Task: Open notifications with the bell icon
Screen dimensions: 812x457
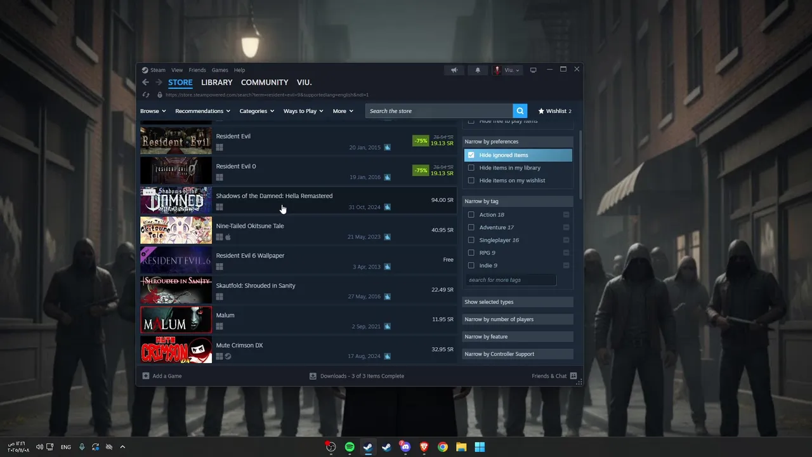Action: point(478,70)
